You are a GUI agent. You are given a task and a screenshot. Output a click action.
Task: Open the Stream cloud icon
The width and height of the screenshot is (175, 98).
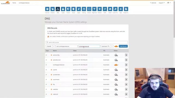tap(110, 9)
